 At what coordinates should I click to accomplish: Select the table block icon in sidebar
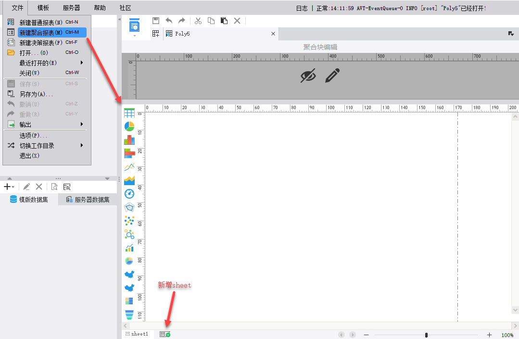click(x=129, y=113)
